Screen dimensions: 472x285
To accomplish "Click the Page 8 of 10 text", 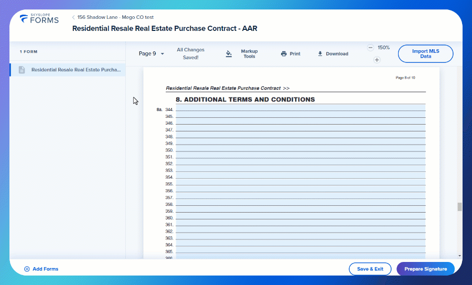I will click(x=405, y=78).
